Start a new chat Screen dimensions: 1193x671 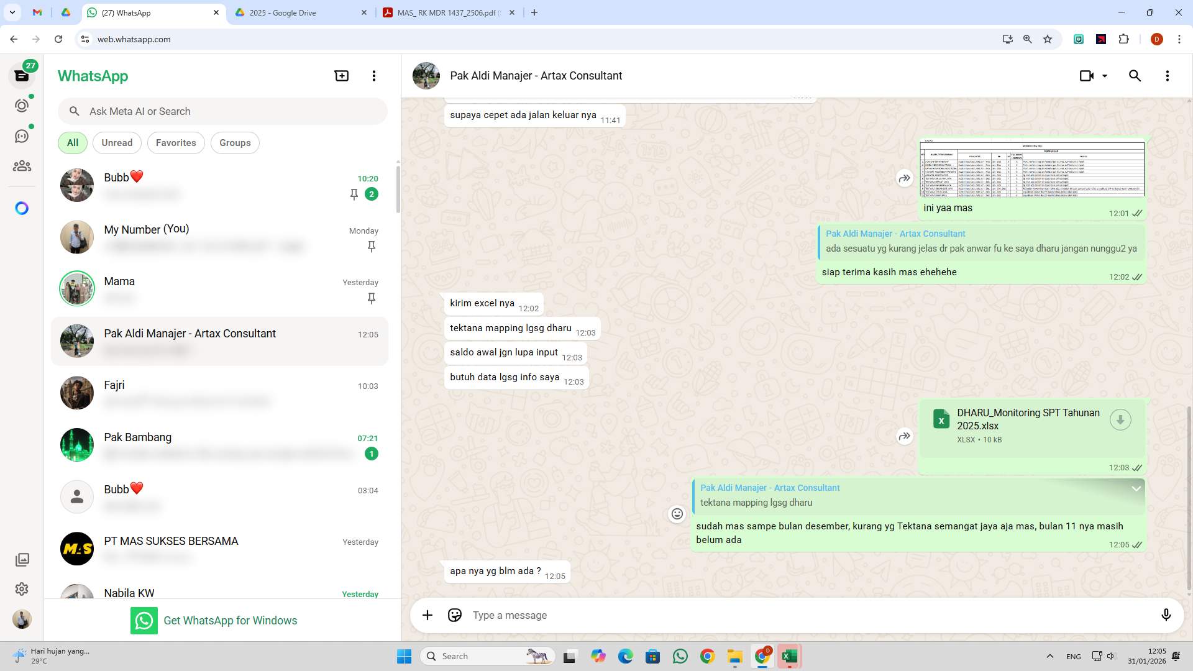341,75
